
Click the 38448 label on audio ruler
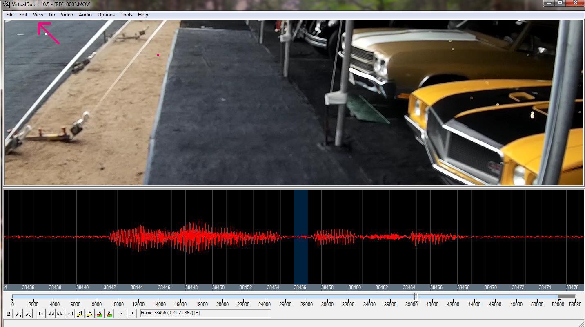pyautogui.click(x=191, y=287)
